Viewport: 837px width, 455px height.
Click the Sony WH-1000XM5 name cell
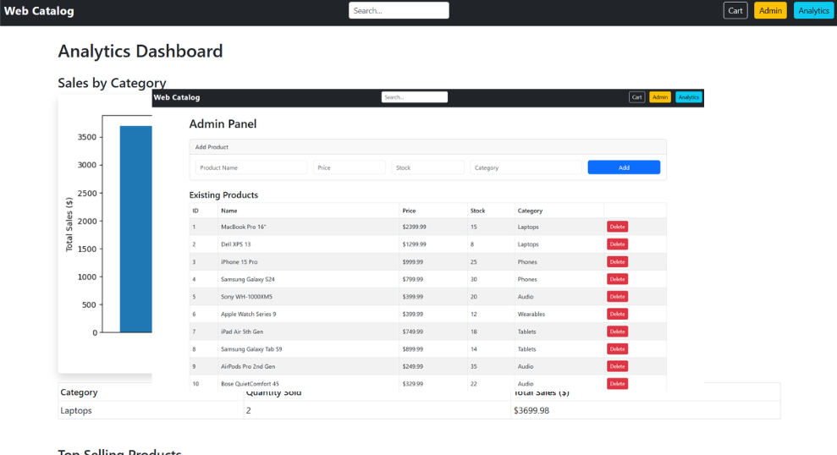308,297
